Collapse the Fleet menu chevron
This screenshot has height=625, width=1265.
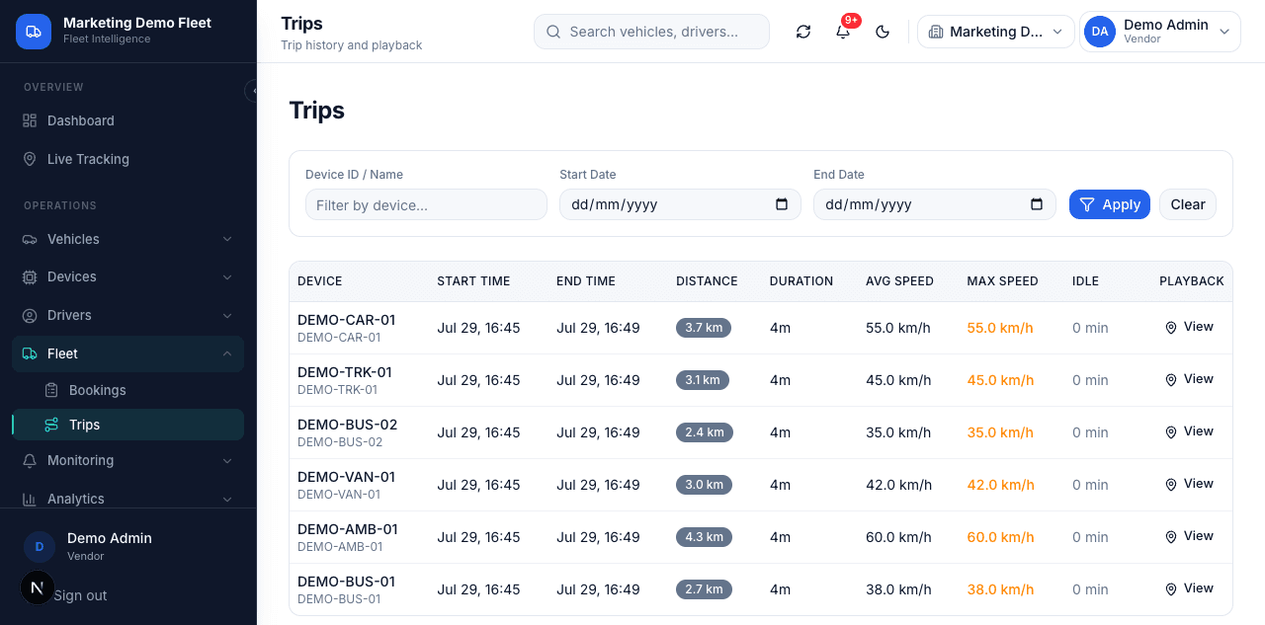click(227, 353)
